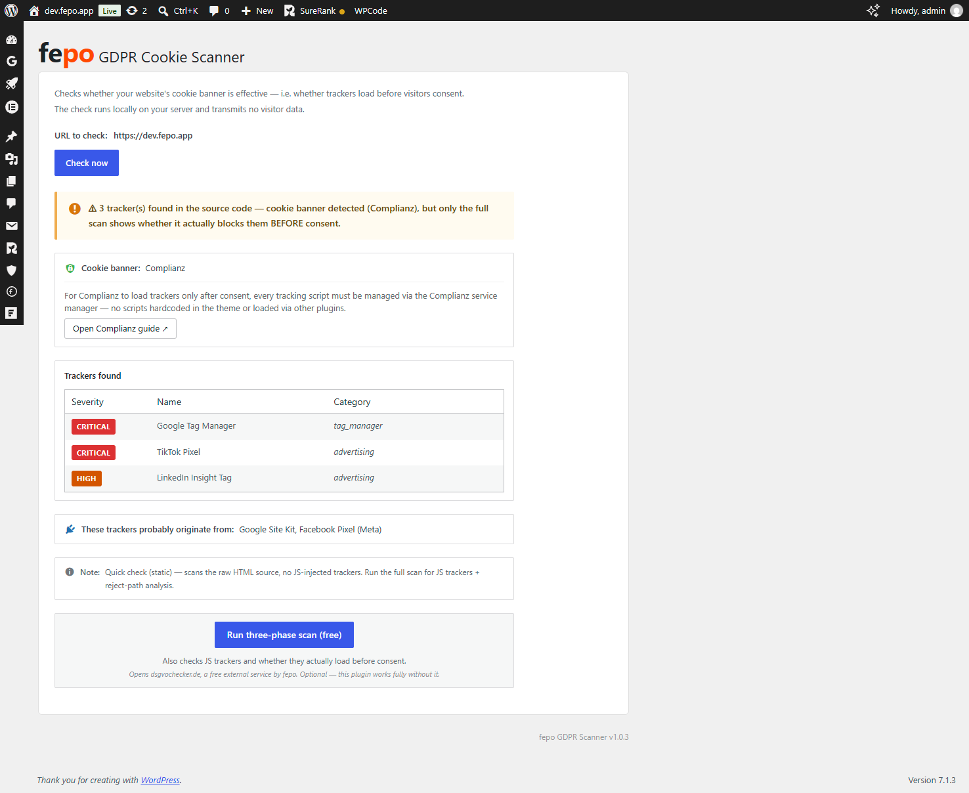
Task: Click the Severity column header
Action: point(87,402)
